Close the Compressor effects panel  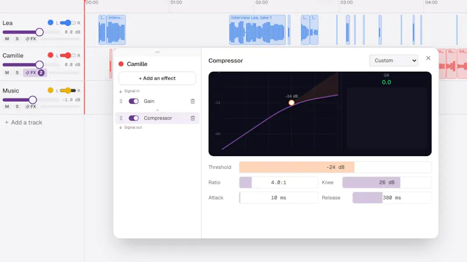(x=428, y=58)
